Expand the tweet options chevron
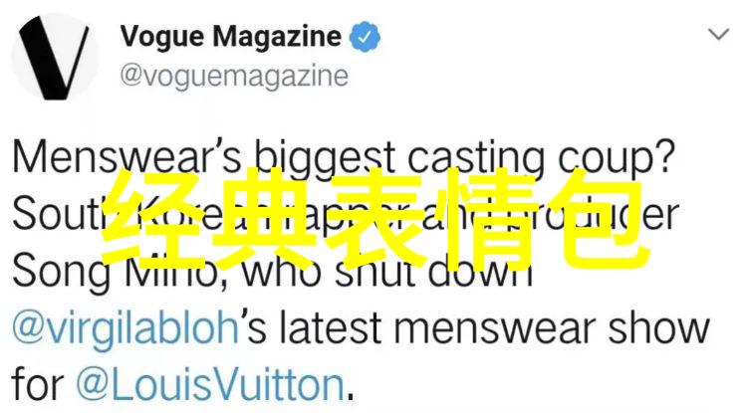This screenshot has height=413, width=749. (718, 35)
